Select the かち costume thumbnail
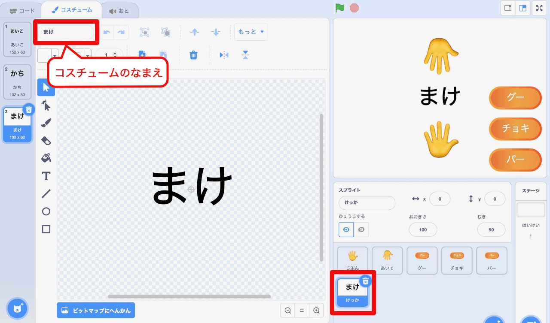 (x=17, y=82)
